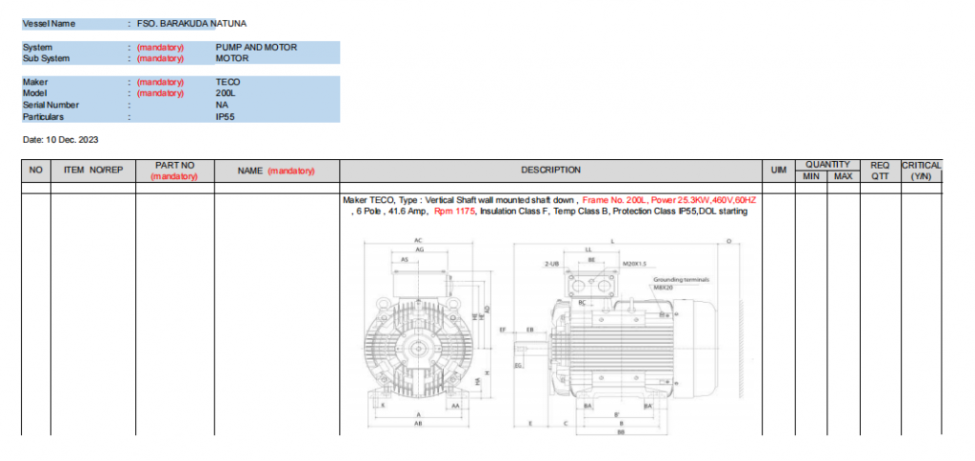Select the MAX quantity sub-header
The image size is (975, 461).
(843, 176)
